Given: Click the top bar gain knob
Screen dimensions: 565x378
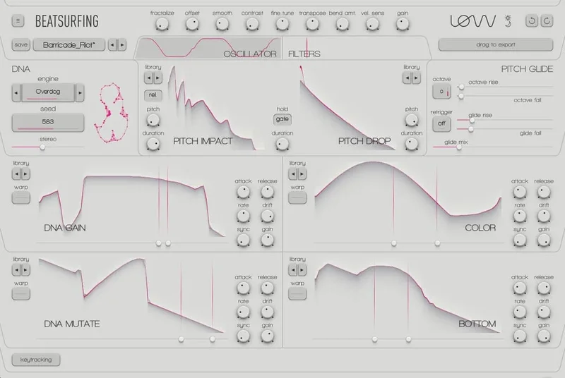Looking at the screenshot, I should [402, 25].
